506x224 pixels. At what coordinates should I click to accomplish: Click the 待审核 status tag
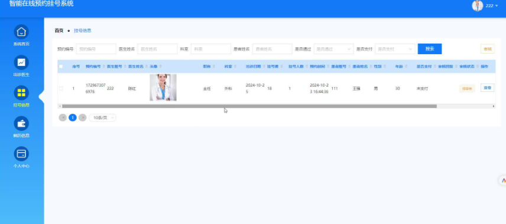pos(467,88)
